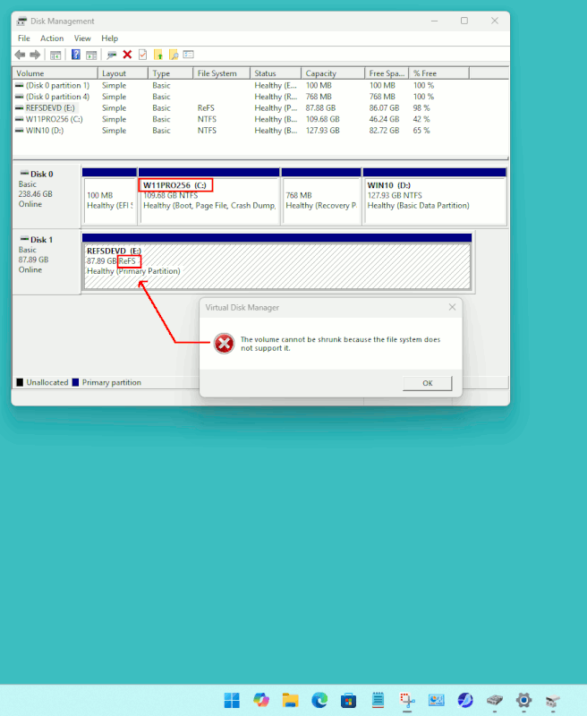Click the 46.24 GB free space cell
Image resolution: width=587 pixels, height=716 pixels.
coord(384,119)
